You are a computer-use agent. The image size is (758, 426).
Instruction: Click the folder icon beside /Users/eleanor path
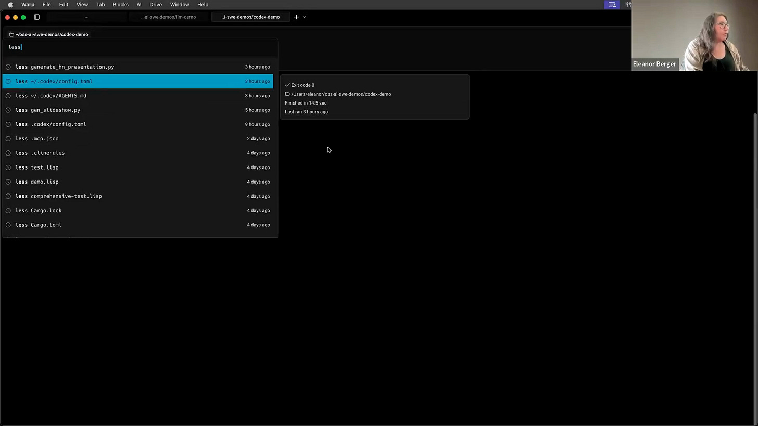point(287,94)
